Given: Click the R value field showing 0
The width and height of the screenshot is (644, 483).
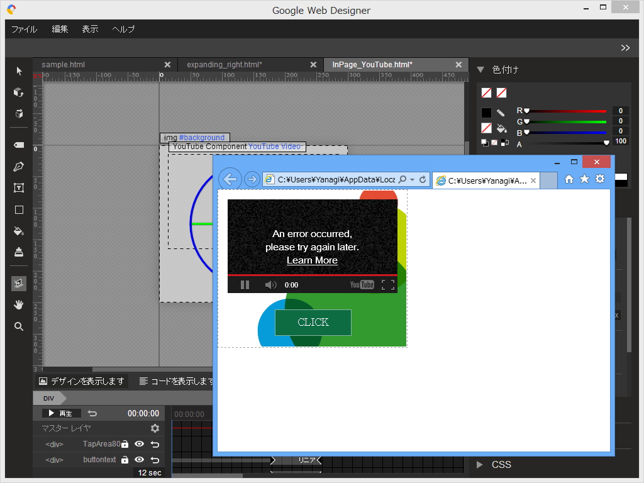Looking at the screenshot, I should click(621, 111).
